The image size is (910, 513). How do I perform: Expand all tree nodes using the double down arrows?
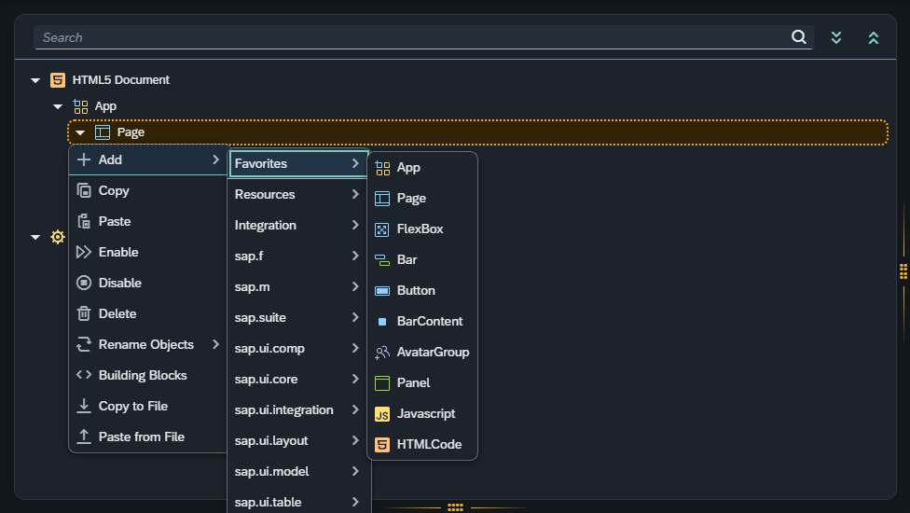836,37
